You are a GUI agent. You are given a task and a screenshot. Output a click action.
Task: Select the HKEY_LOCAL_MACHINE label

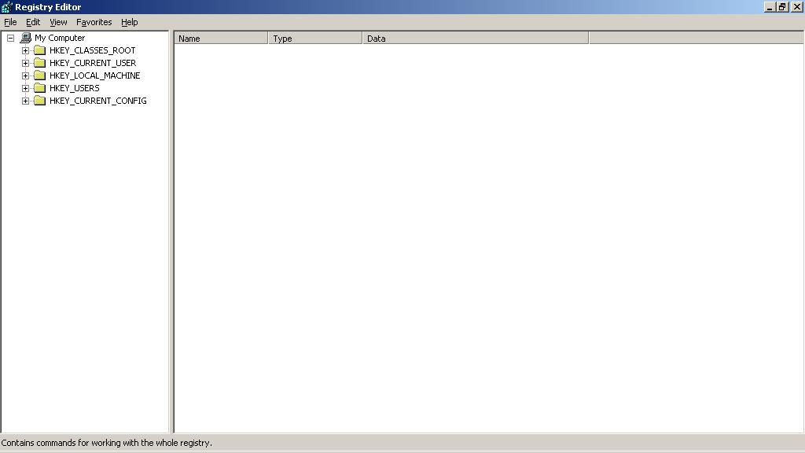coord(95,75)
